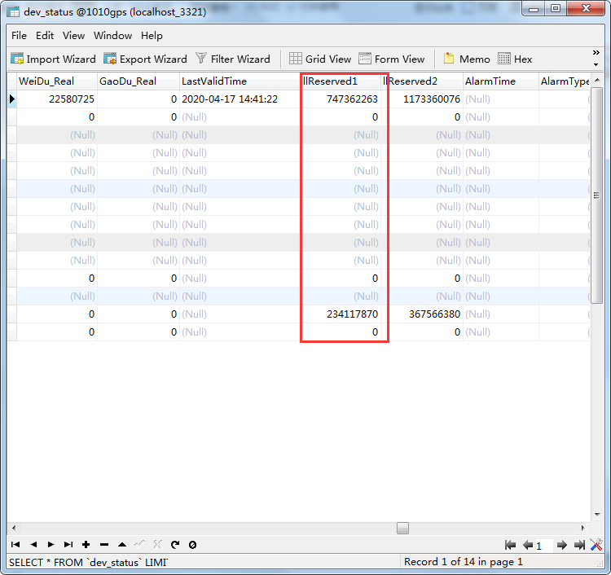This screenshot has width=611, height=575.
Task: Expand the toolbar overflow chevron
Action: (596, 53)
